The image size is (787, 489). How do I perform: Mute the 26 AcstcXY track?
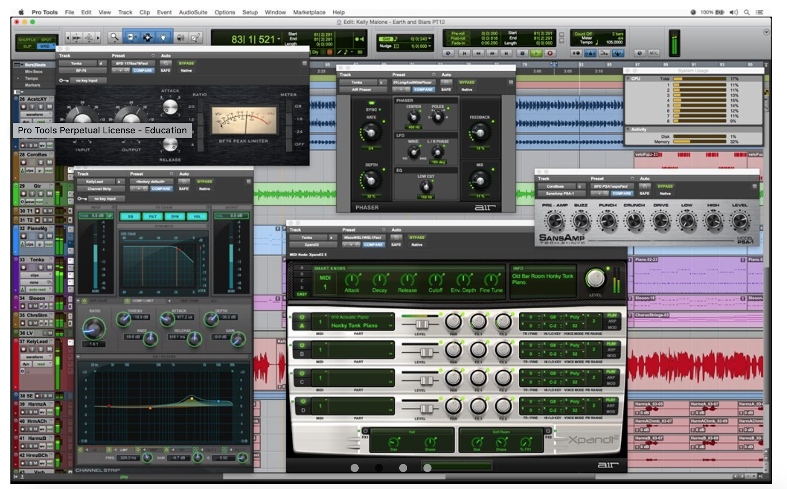pos(49,107)
